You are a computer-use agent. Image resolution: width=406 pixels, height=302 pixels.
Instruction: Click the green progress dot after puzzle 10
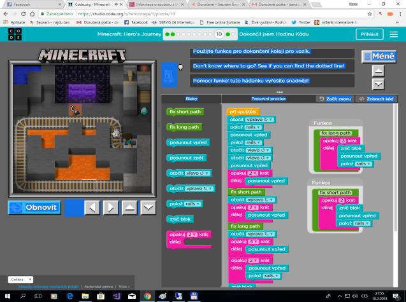click(228, 34)
